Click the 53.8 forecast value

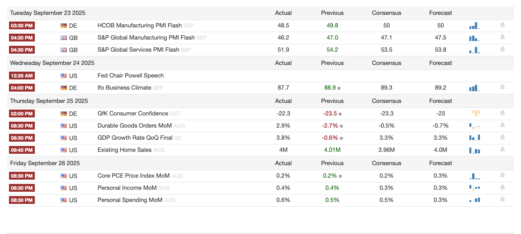tap(440, 50)
